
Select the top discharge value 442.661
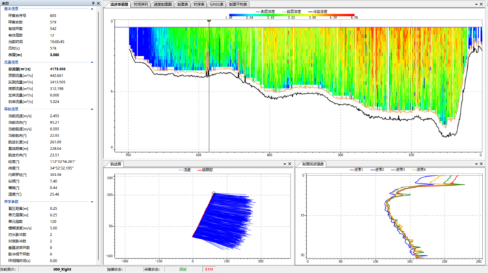57,75
